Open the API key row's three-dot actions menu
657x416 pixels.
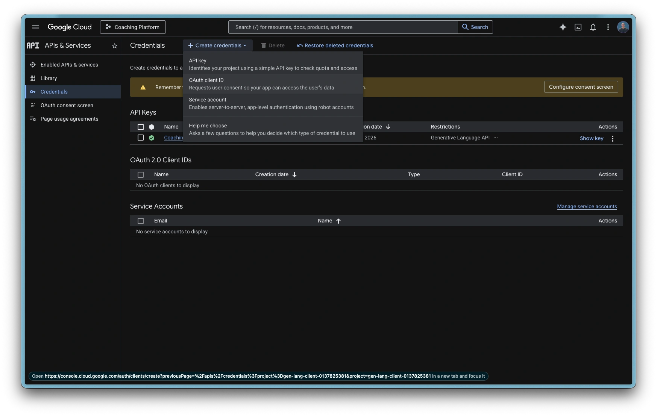pos(612,138)
